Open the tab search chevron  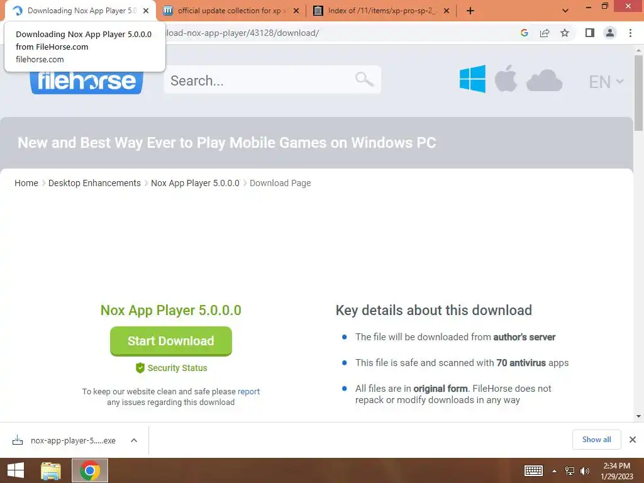coord(565,11)
